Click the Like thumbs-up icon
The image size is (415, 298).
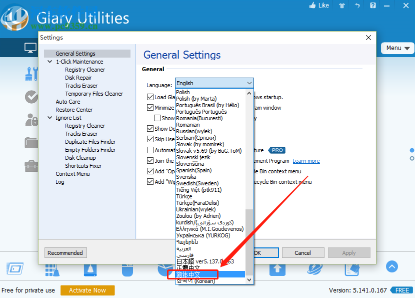[312, 6]
